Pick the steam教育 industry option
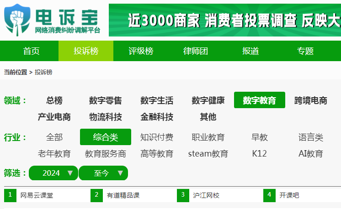 208,154
